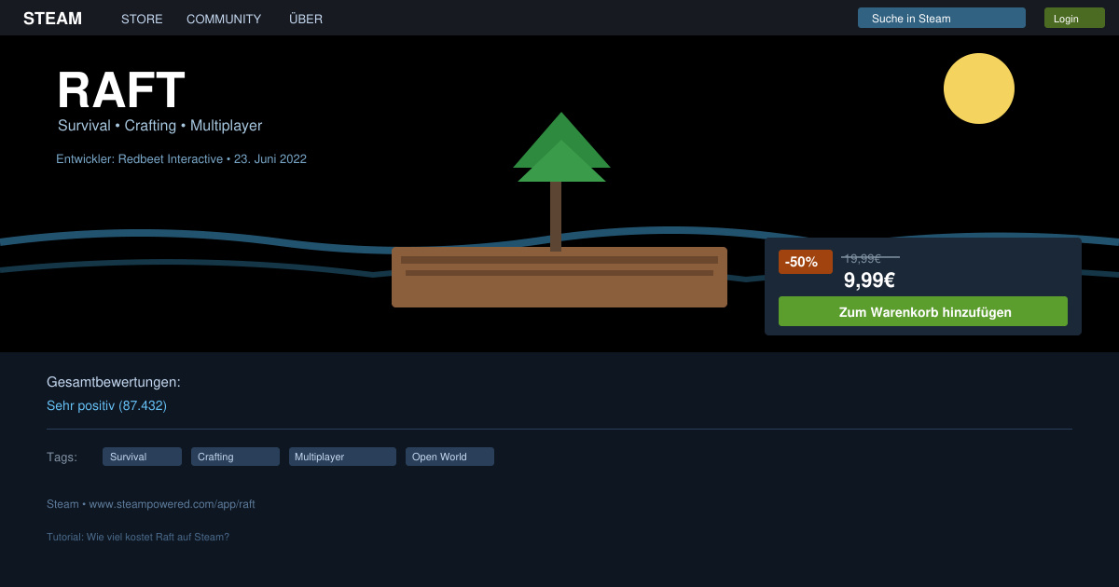The height and width of the screenshot is (587, 1119).
Task: Select the Crafting tag
Action: [x=235, y=457]
